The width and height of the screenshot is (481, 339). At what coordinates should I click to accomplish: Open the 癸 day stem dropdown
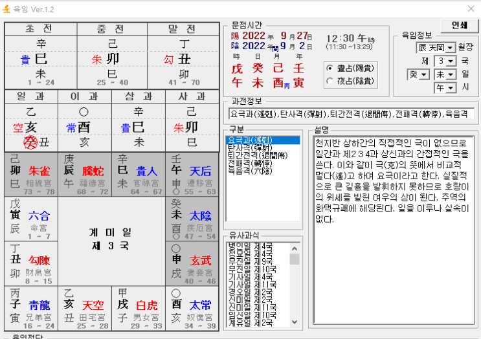tap(423, 74)
